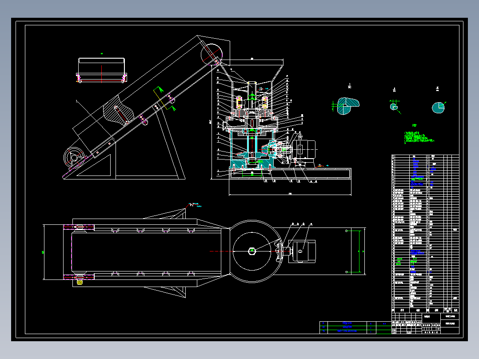Click the small belt cross-section detail view

101,70
